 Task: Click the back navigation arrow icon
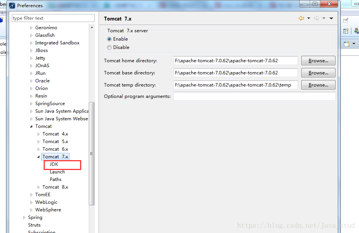tap(301, 18)
